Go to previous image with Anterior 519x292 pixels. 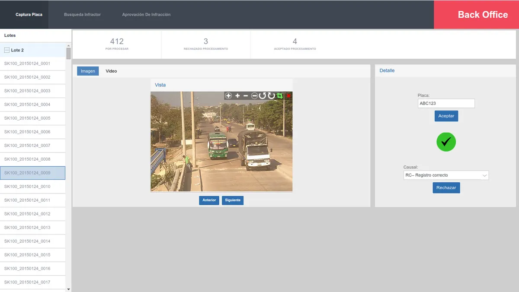(209, 200)
